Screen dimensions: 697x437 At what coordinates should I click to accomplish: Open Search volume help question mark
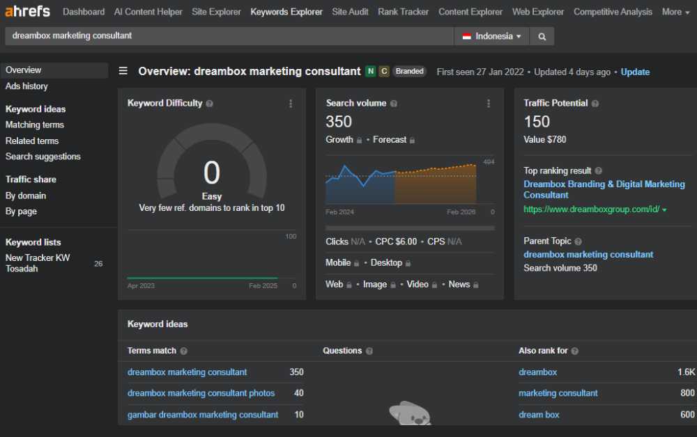393,104
